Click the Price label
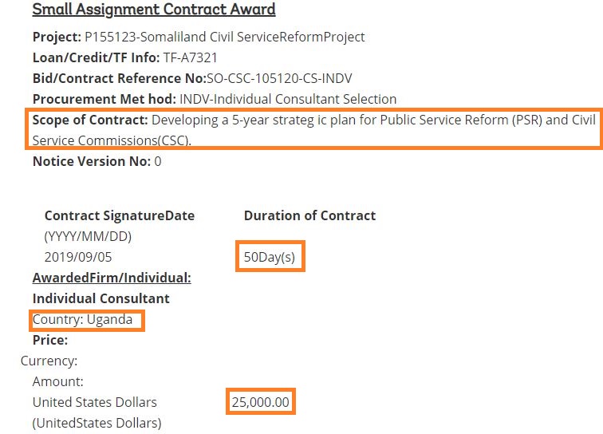Screen dimensions: 603x434 (50, 340)
